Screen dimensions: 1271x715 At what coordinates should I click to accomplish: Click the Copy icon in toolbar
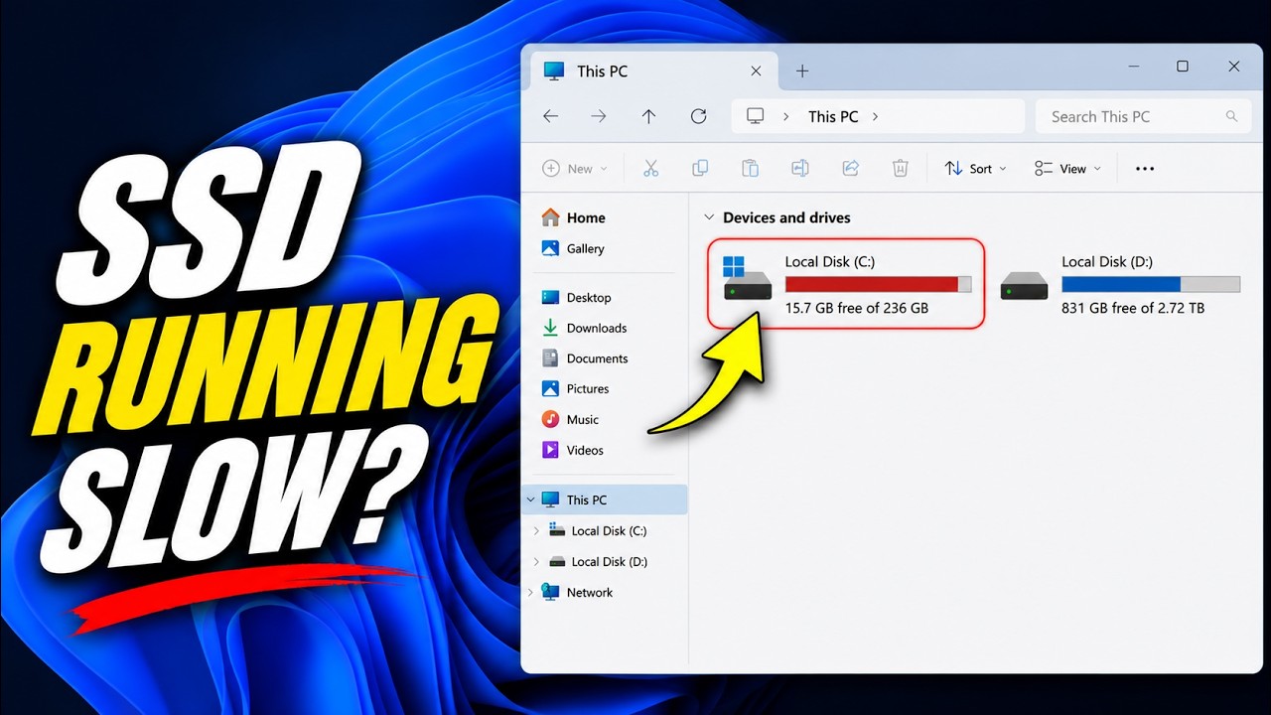pyautogui.click(x=700, y=169)
